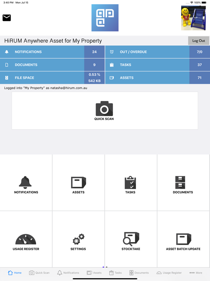Click the alarm clock icon beside Out / Overdue
The image size is (210, 281).
(112, 52)
